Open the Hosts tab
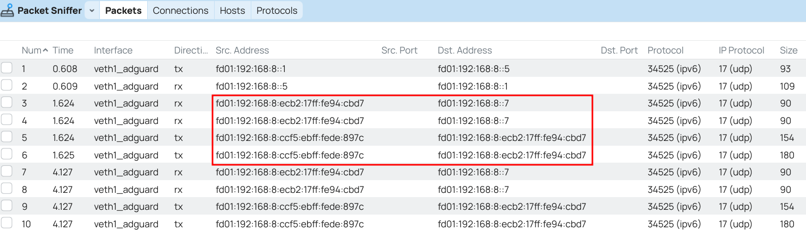 232,11
